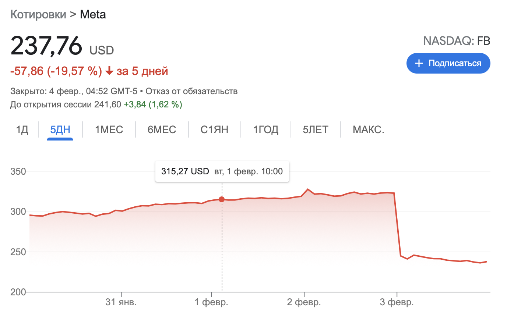Switch to the 1МЕС range tab

pyautogui.click(x=109, y=129)
